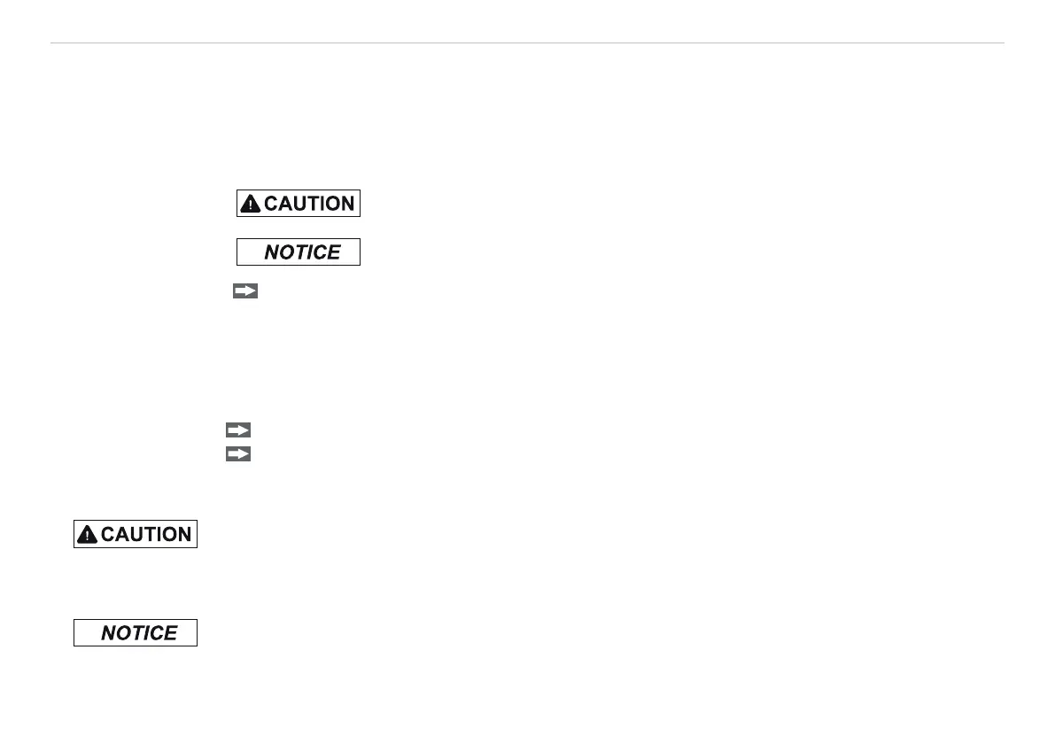Click the indented NOTICE label box

pyautogui.click(x=298, y=252)
